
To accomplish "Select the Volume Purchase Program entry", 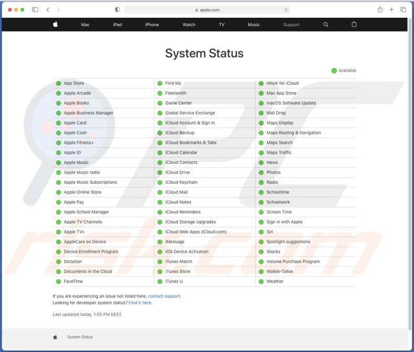I will pos(293,261).
